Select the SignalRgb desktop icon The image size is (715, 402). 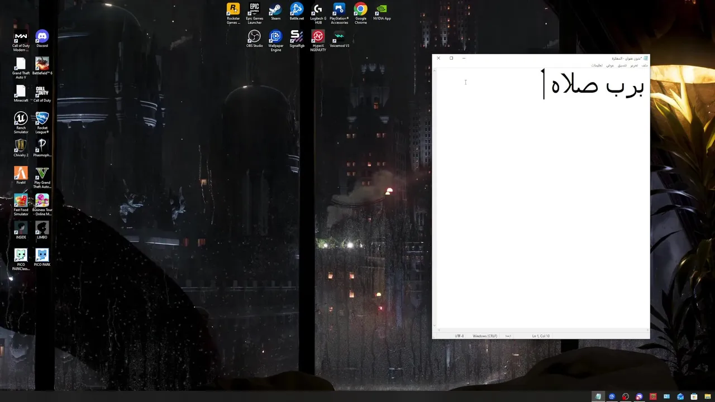(297, 39)
